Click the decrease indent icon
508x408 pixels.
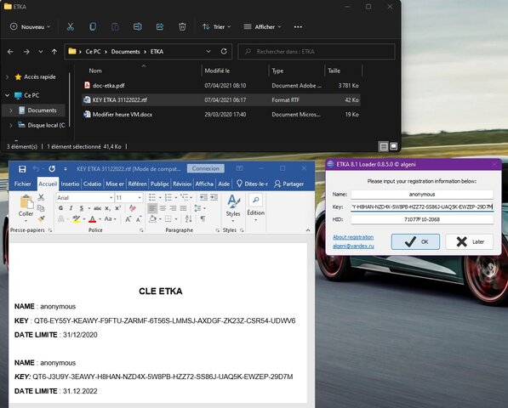pyautogui.click(x=203, y=197)
